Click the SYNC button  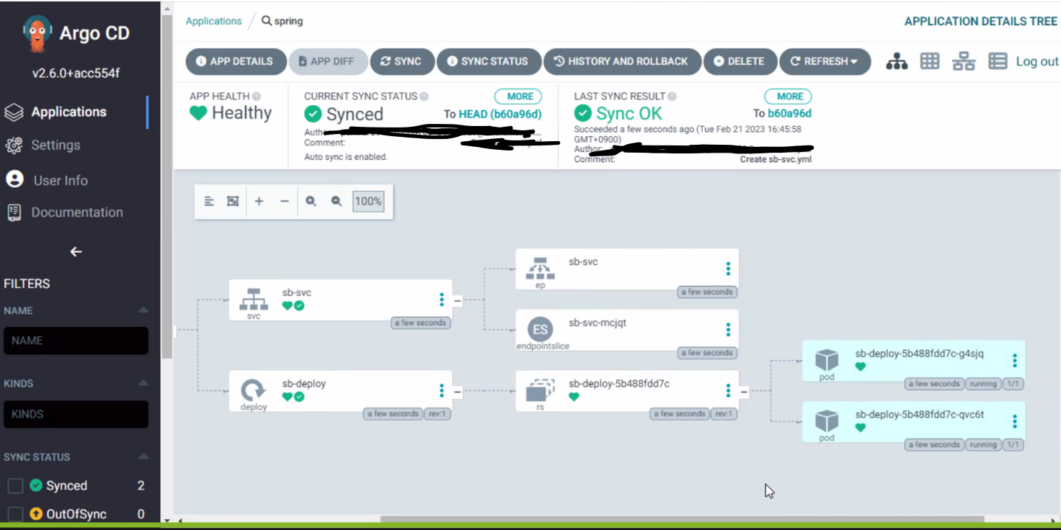coord(402,61)
